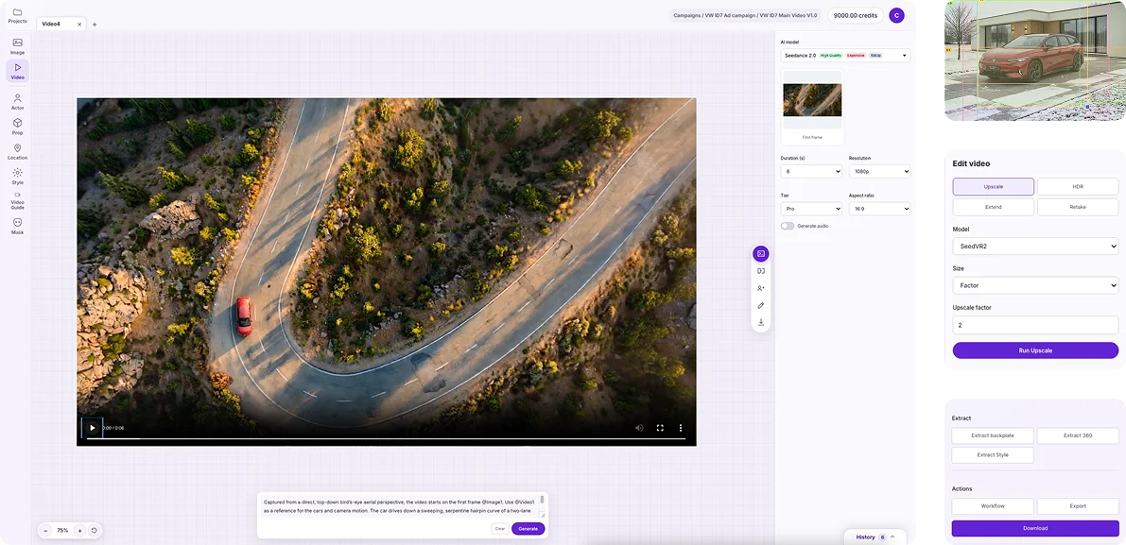Viewport: 1126px width, 545px height.
Task: Open the Location panel
Action: tap(17, 152)
